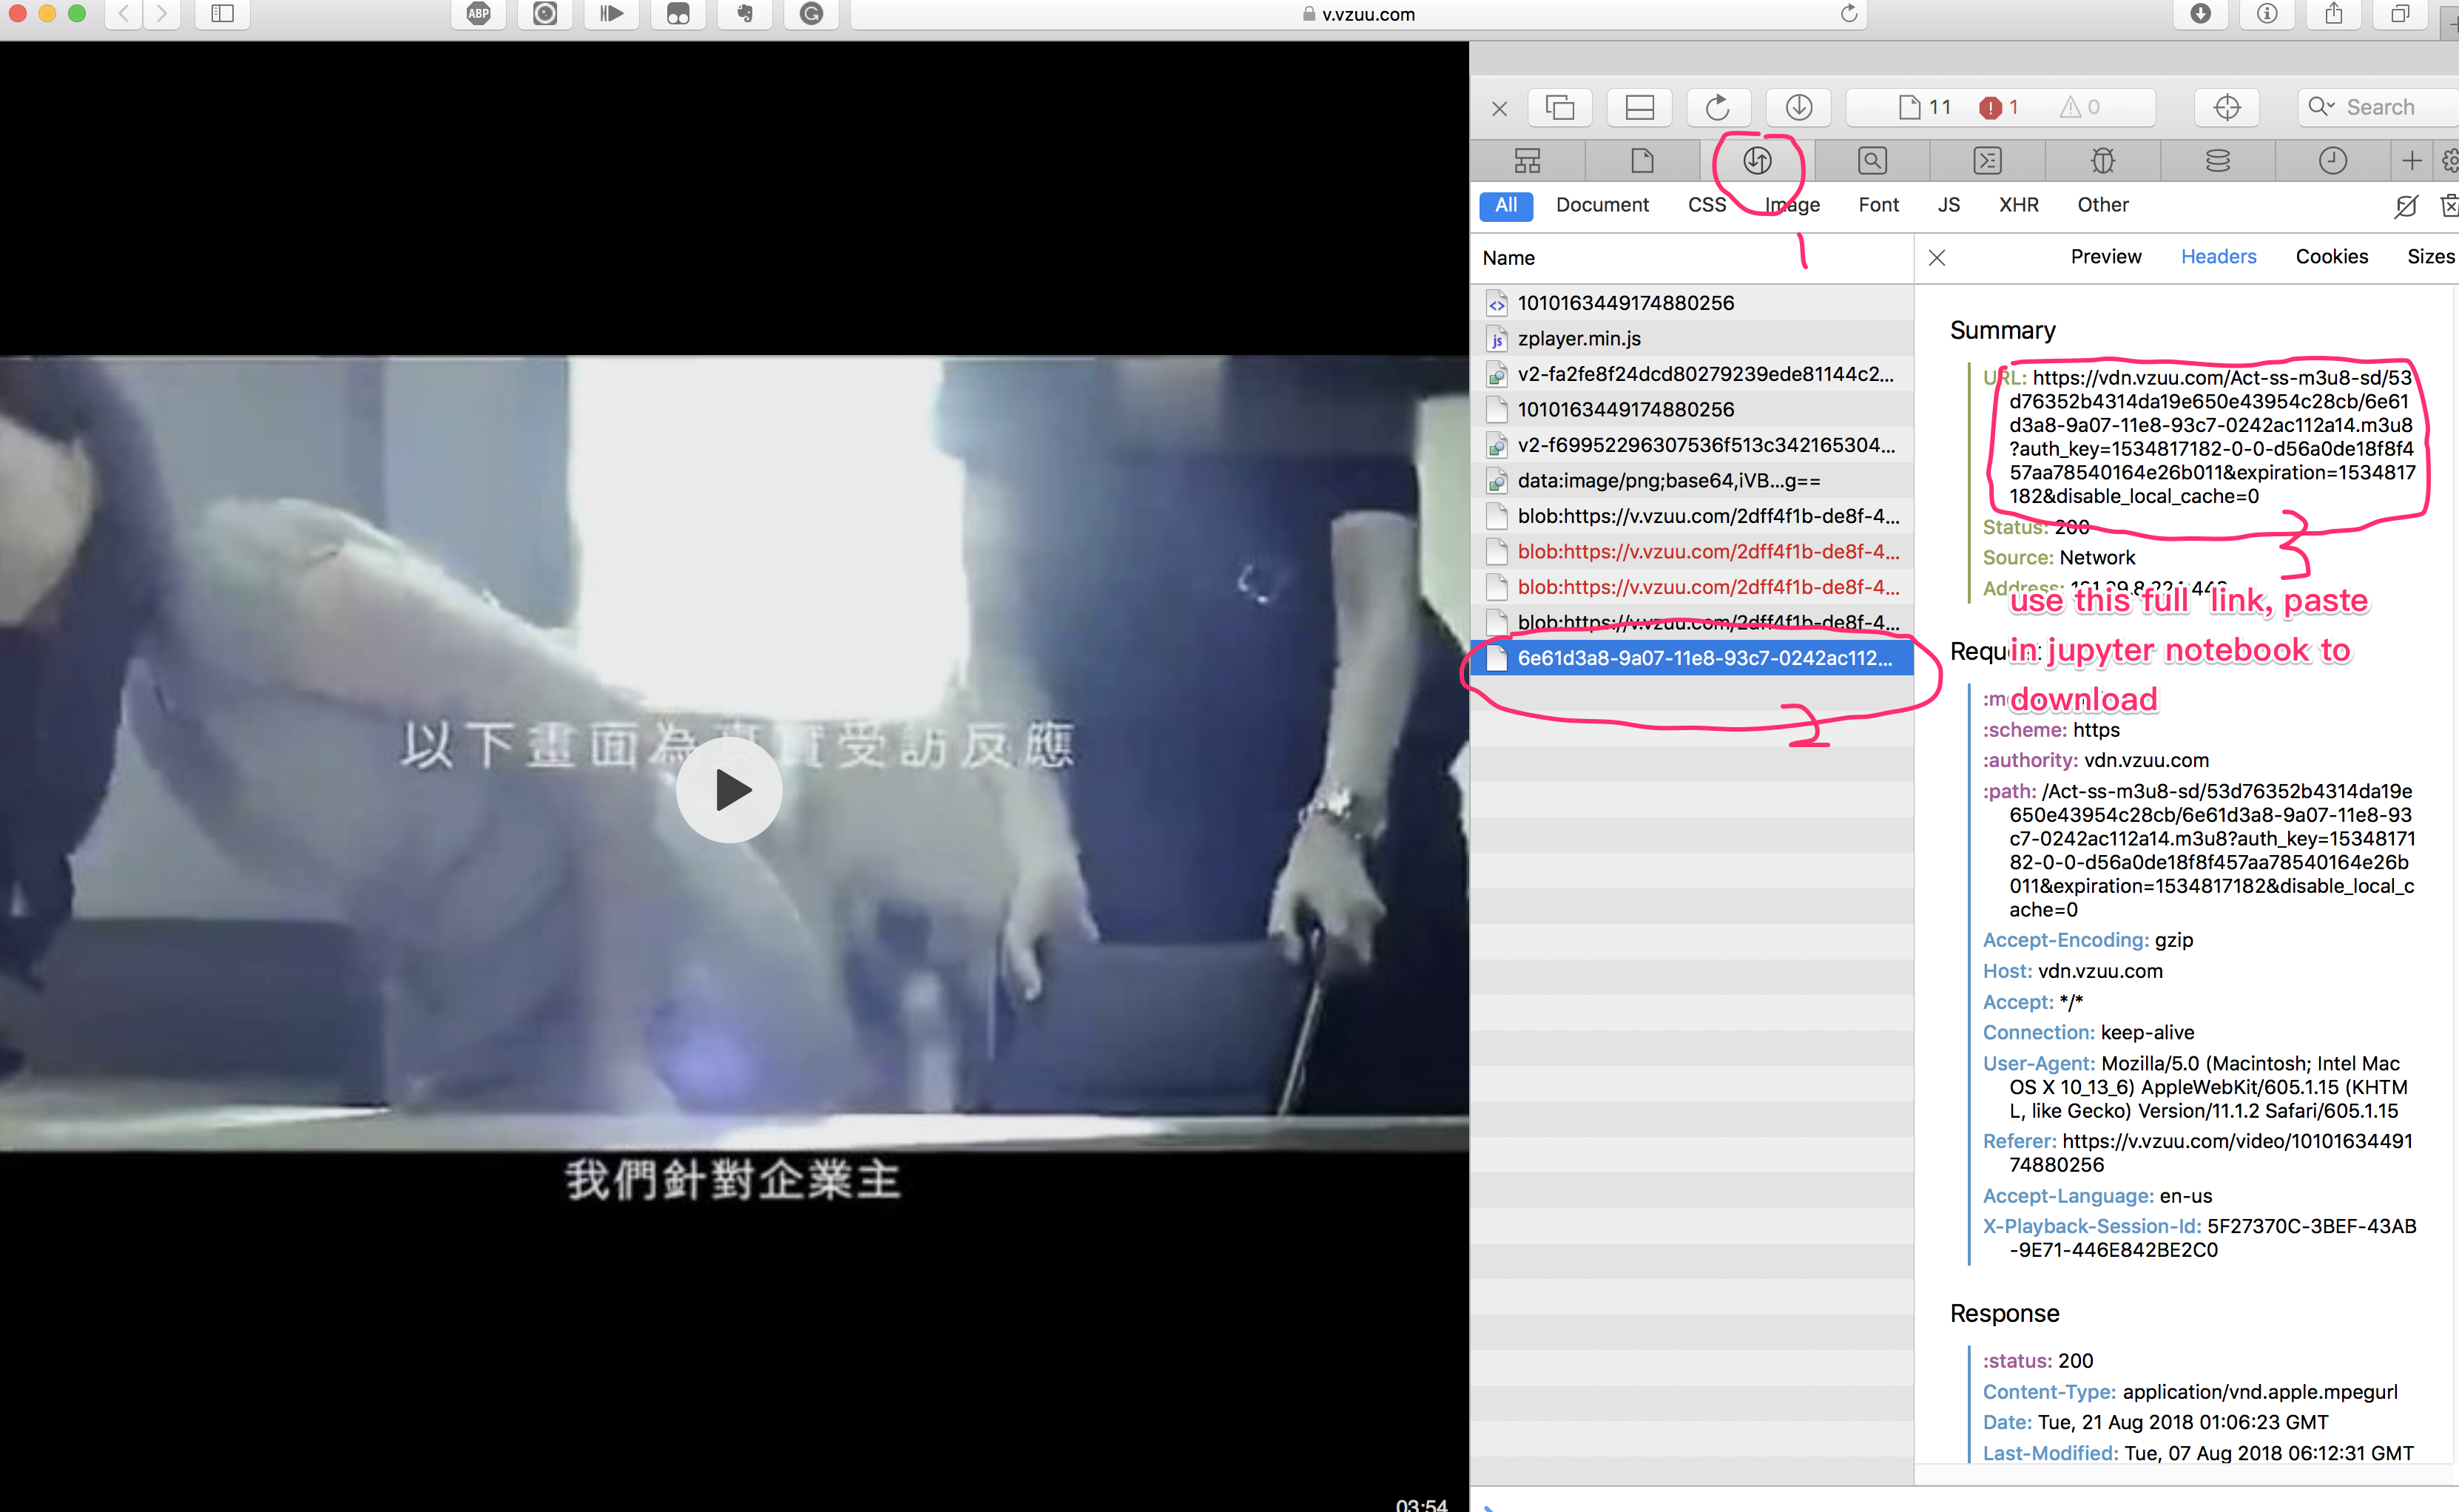Add a new inspector tab with plus
Image resolution: width=2459 pixels, height=1512 pixels.
click(x=2411, y=160)
